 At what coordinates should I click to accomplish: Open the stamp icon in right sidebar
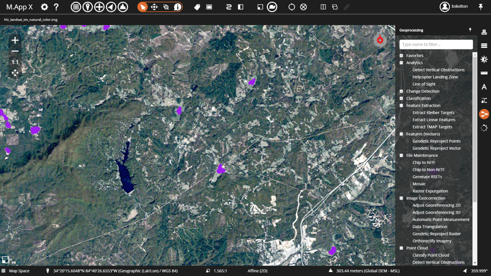pyautogui.click(x=484, y=32)
